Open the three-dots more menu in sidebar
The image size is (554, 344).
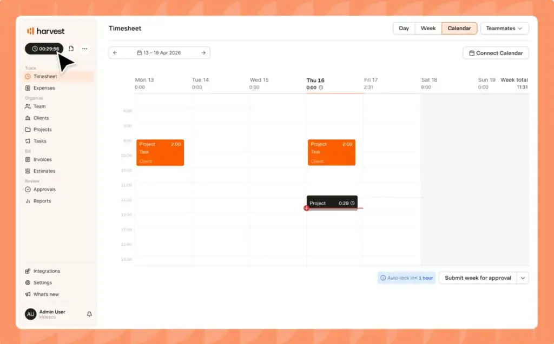pyautogui.click(x=85, y=49)
